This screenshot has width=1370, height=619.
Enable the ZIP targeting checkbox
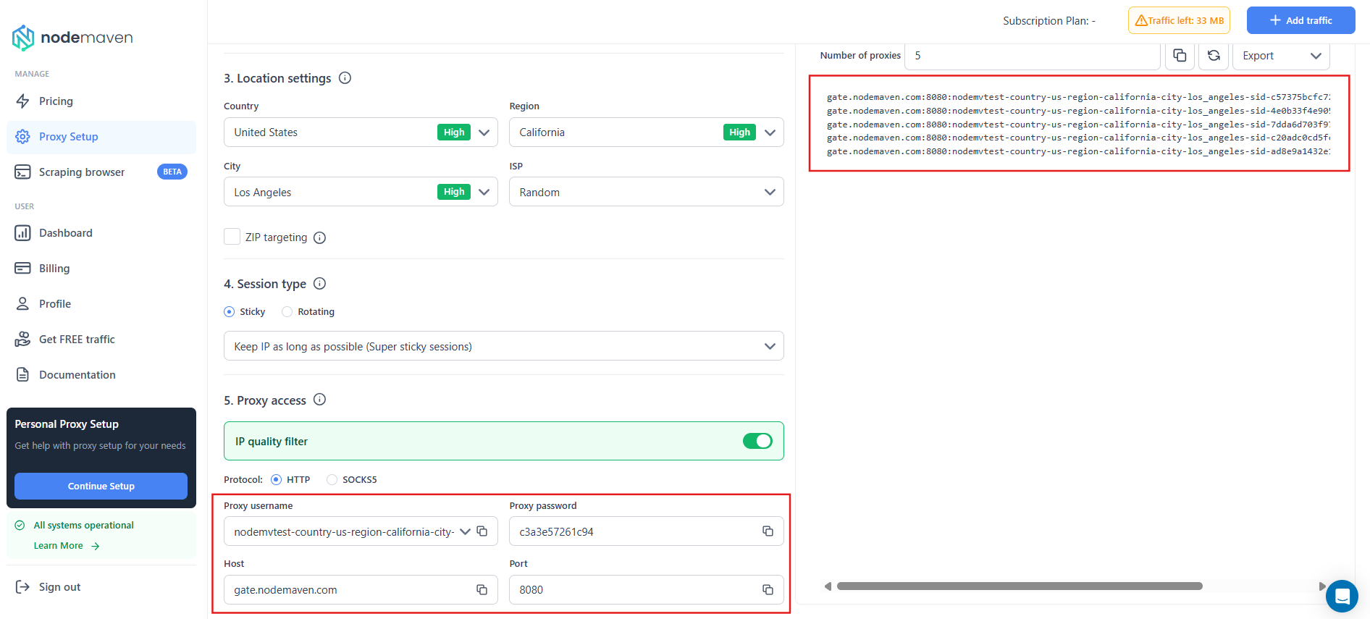click(x=232, y=237)
